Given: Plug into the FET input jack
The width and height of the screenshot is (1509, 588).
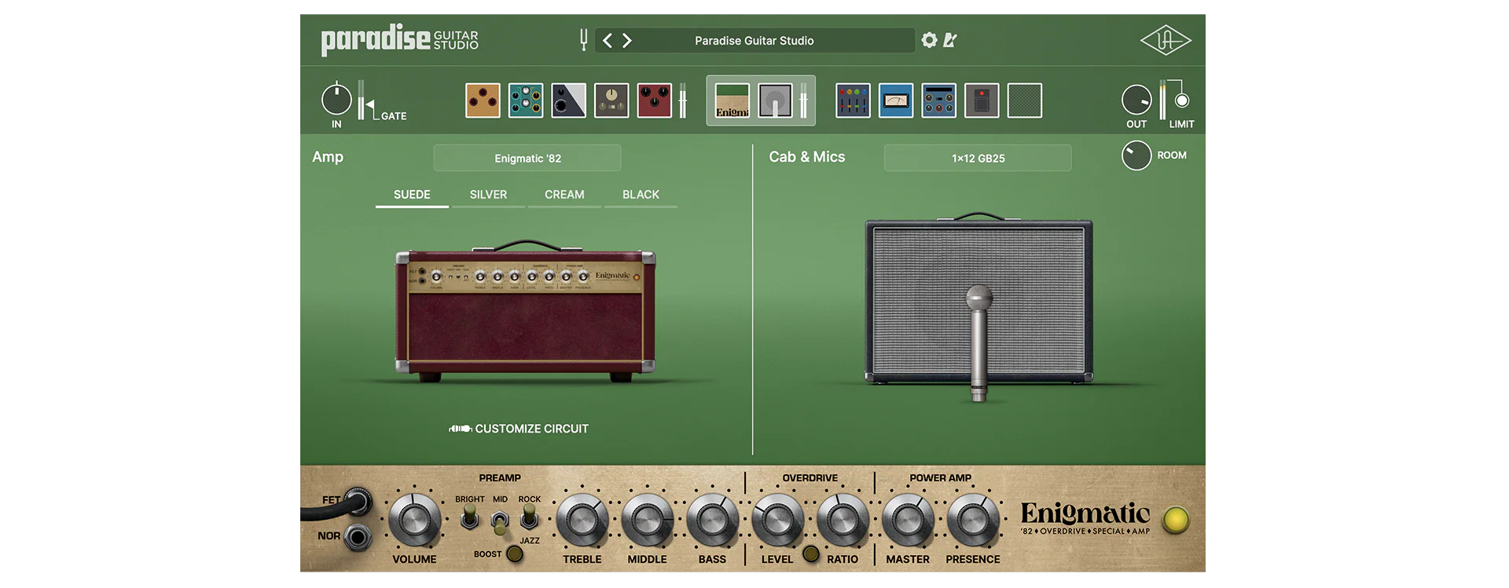Looking at the screenshot, I should [358, 502].
